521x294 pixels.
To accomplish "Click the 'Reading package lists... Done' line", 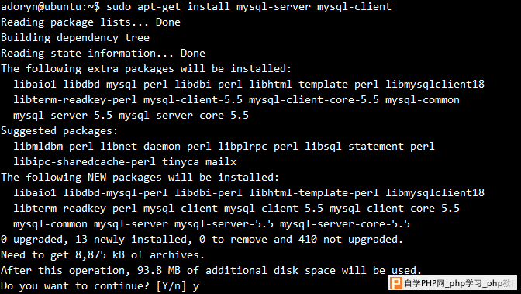I will tap(91, 22).
